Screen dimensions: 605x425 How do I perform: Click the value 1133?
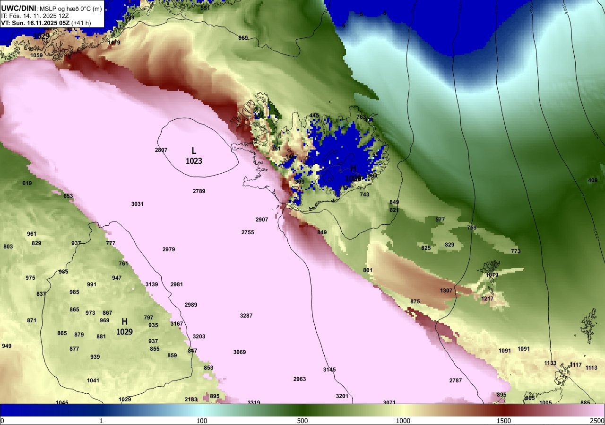coord(550,363)
